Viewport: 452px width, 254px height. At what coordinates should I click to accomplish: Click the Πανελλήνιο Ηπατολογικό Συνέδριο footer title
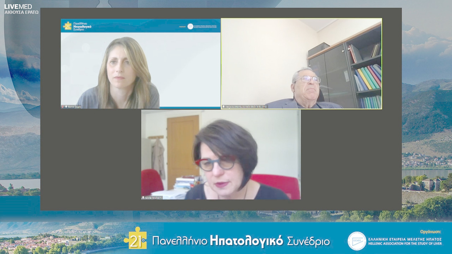tap(241, 241)
